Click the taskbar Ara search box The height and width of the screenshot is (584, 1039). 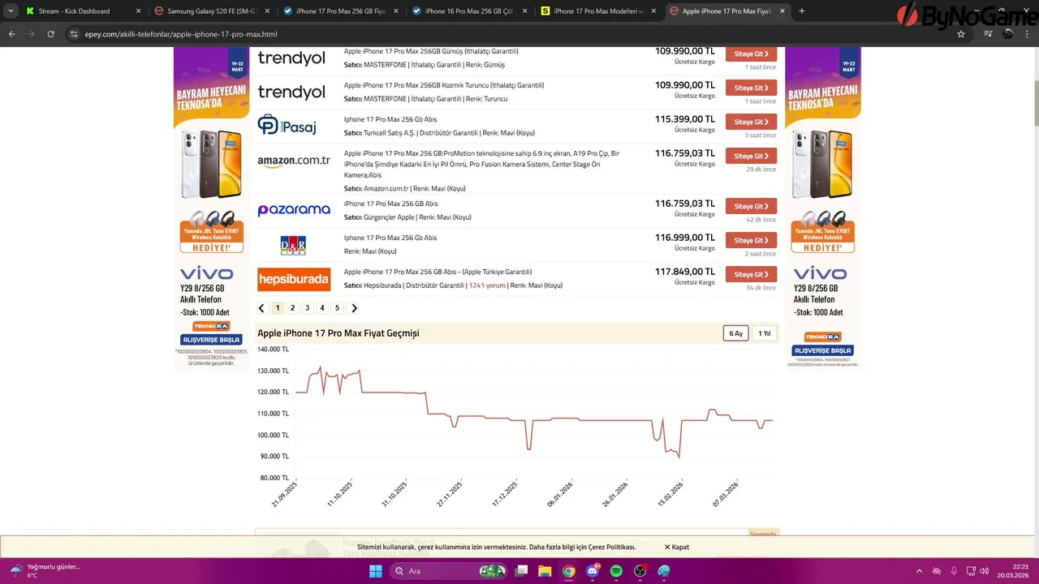pos(449,571)
